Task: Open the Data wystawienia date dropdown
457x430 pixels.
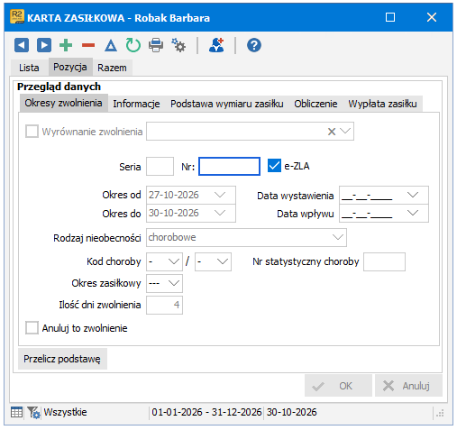Action: pyautogui.click(x=413, y=195)
